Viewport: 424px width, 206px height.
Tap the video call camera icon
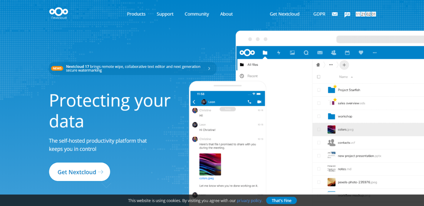tap(259, 102)
